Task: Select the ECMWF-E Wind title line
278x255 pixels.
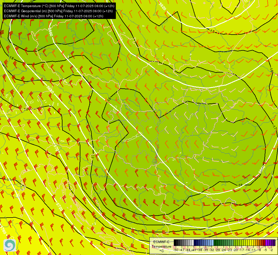Action: tap(54, 16)
